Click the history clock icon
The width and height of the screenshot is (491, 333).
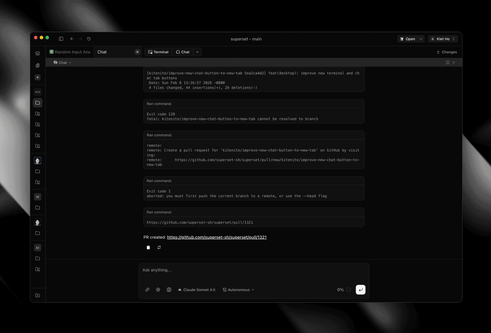(x=89, y=39)
